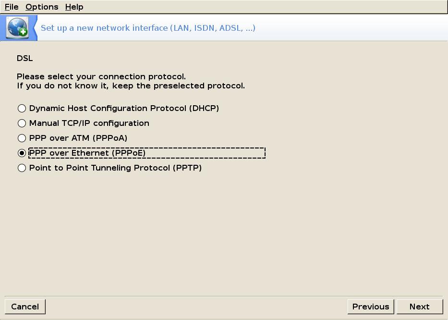Select the DHCP radio button circle
The height and width of the screenshot is (320, 448).
click(x=22, y=109)
